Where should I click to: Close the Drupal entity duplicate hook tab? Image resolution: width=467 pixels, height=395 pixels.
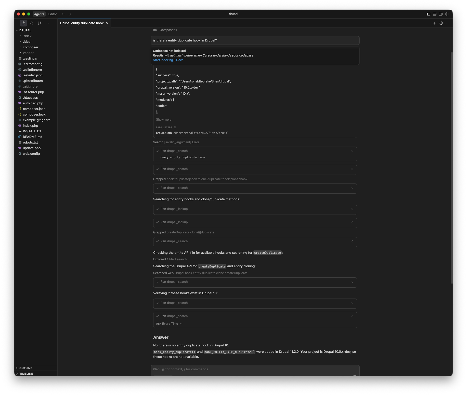107,23
